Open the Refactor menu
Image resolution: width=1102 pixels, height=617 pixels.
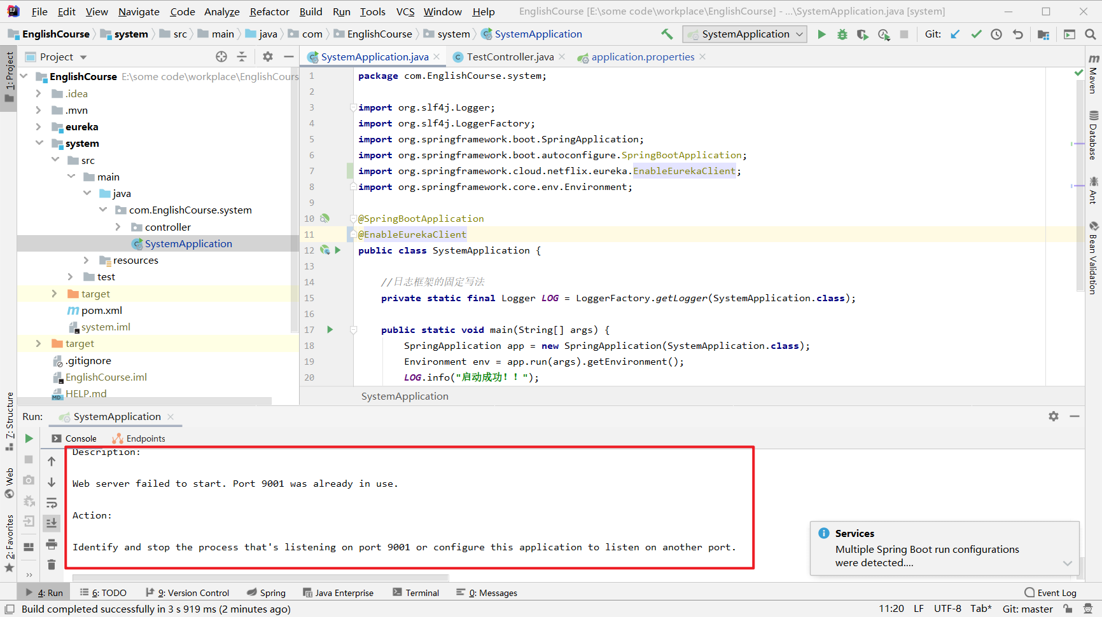click(x=269, y=11)
